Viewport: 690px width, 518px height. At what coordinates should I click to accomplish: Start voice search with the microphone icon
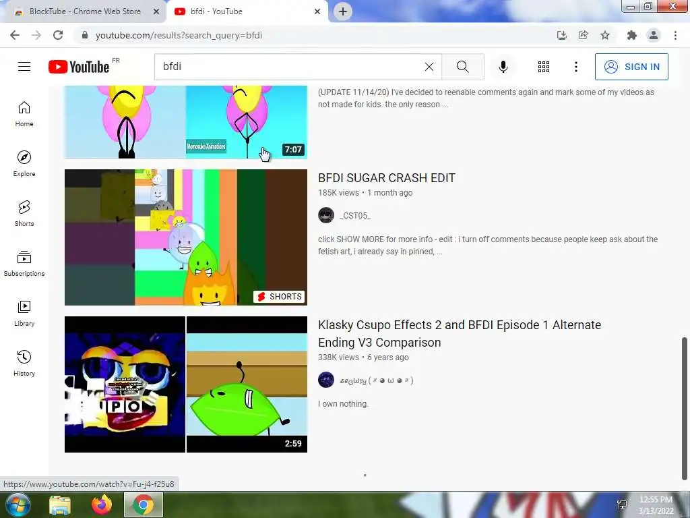tap(503, 67)
